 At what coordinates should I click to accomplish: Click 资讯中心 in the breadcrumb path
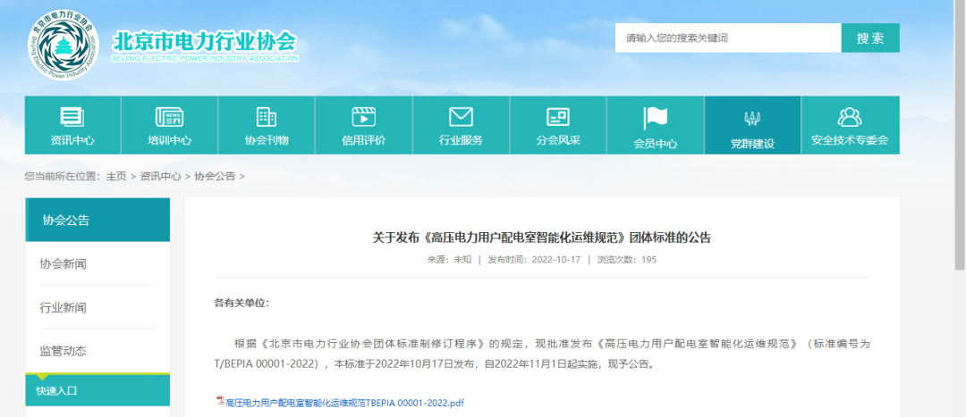160,176
